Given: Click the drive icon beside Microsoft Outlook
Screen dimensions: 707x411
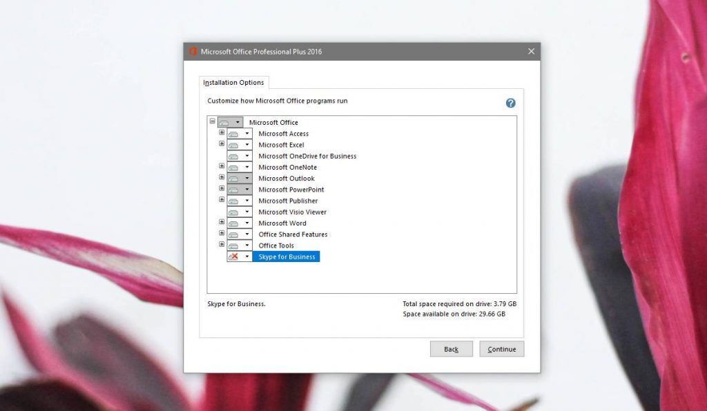Looking at the screenshot, I should tap(234, 179).
